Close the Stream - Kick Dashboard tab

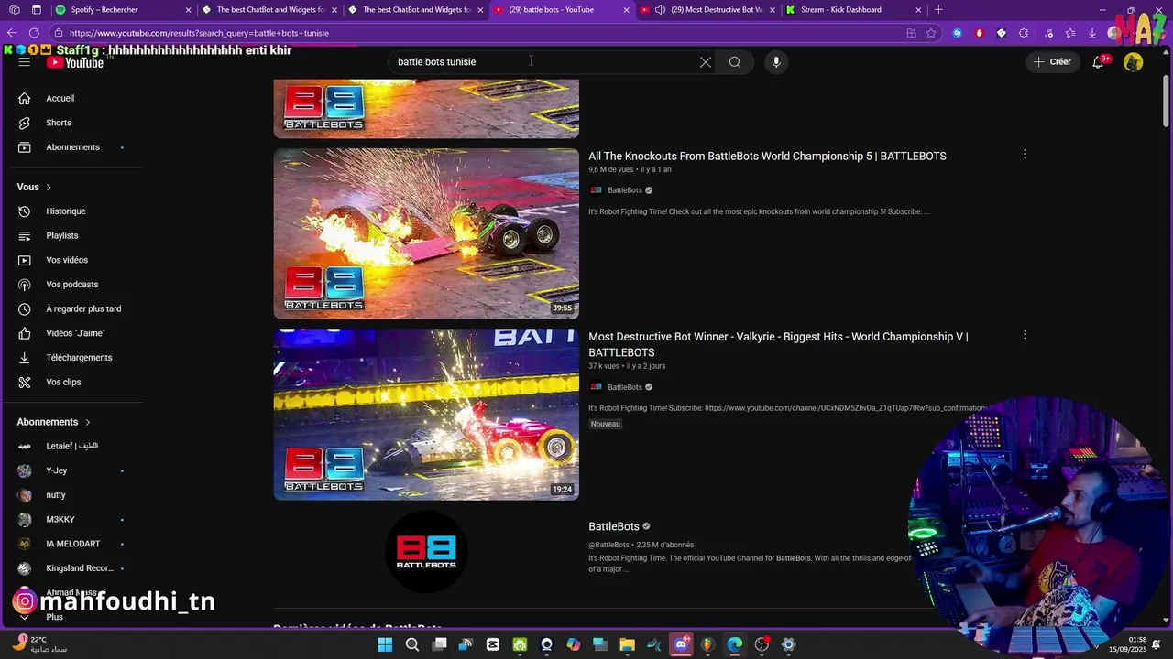click(x=918, y=10)
